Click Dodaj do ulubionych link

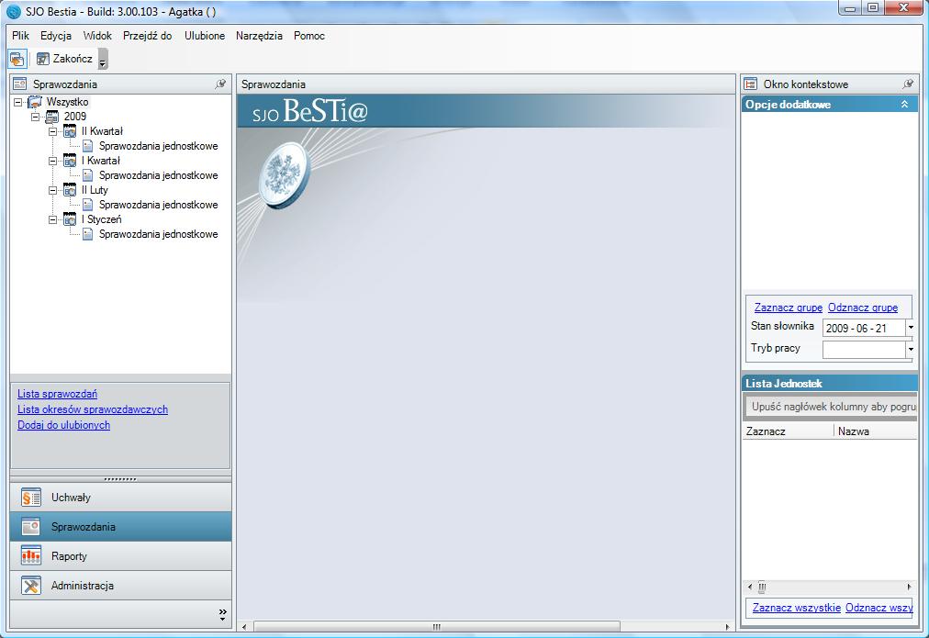pos(64,425)
